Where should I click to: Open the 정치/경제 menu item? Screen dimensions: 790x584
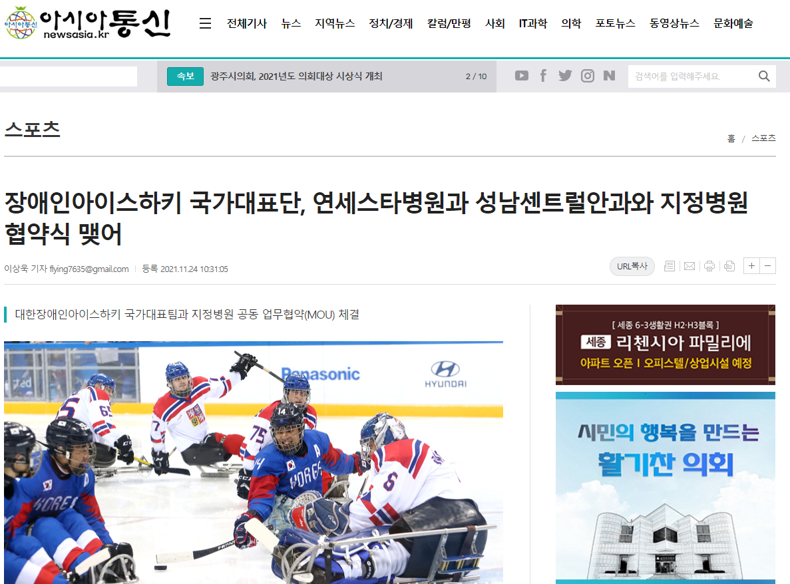pos(391,23)
